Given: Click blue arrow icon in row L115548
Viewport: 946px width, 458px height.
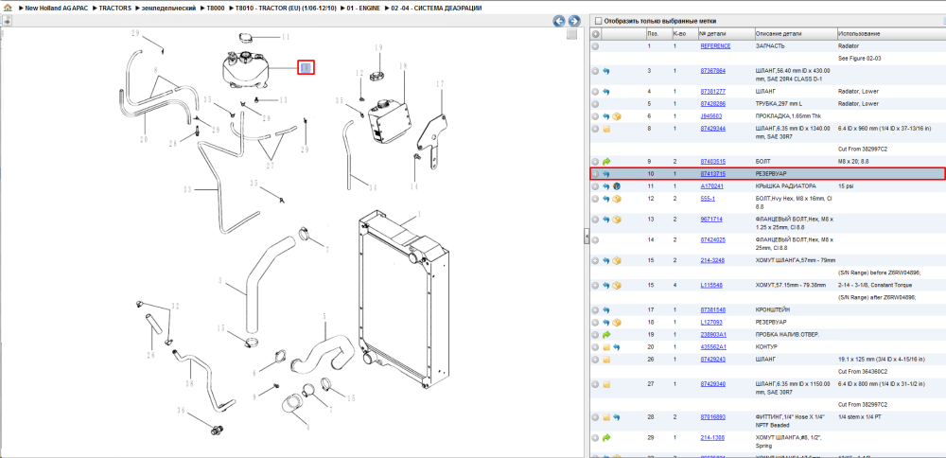Looking at the screenshot, I should (x=606, y=286).
